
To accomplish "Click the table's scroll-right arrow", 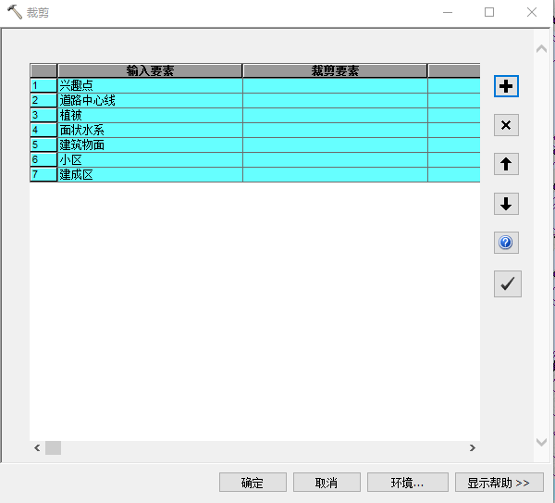I will point(473,448).
